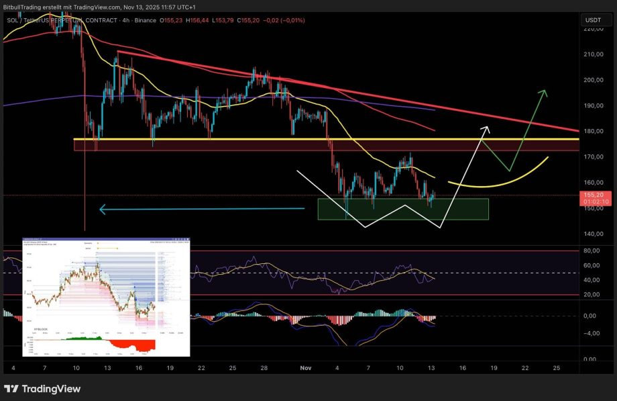Viewport: 617px width, 401px height.
Task: Click the TradingView wordmark text
Action: (x=51, y=389)
